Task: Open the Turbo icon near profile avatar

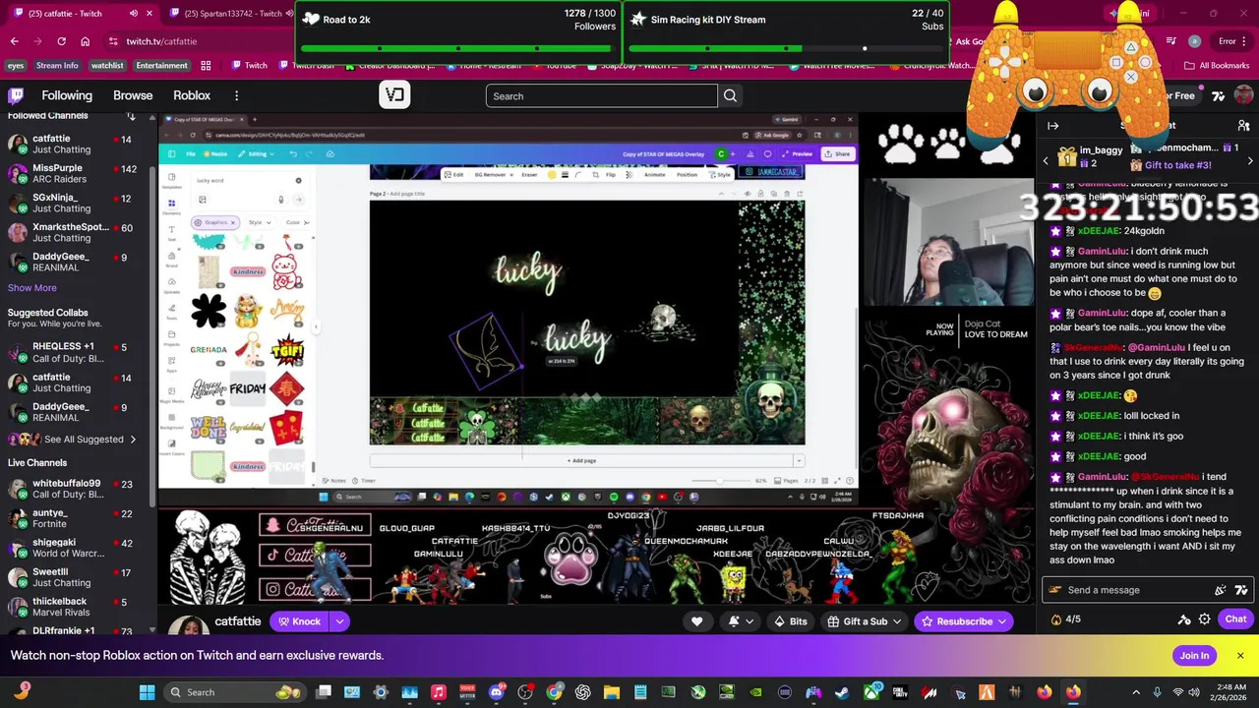Action: 1219,95
